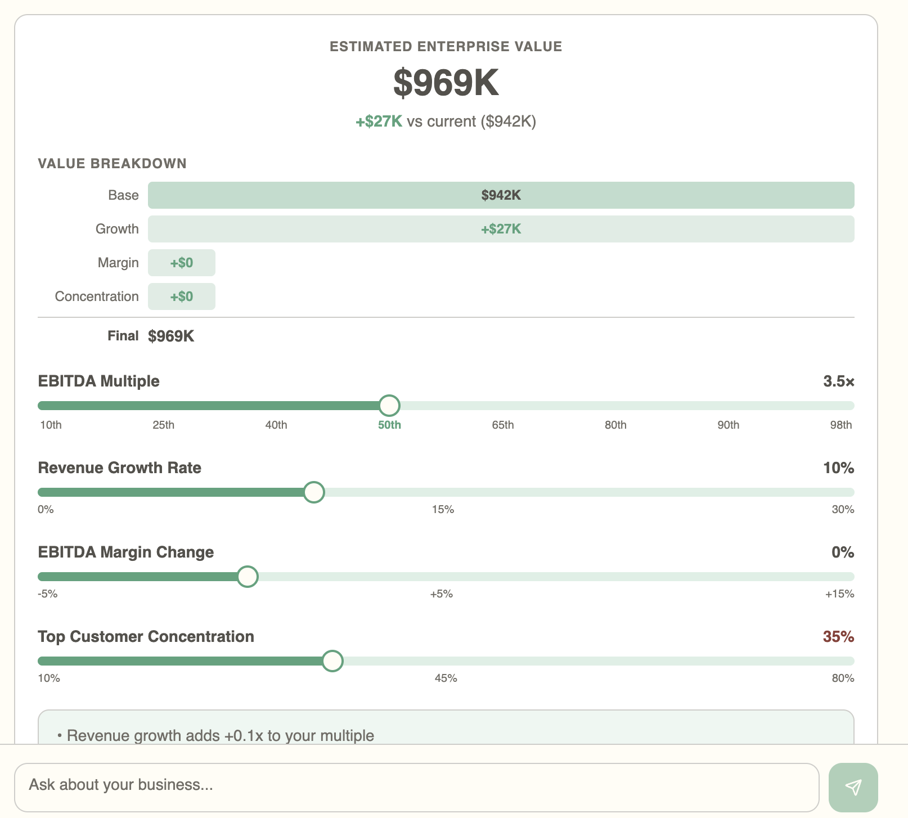908x818 pixels.
Task: Click the Growth +$27K bar
Action: click(501, 229)
